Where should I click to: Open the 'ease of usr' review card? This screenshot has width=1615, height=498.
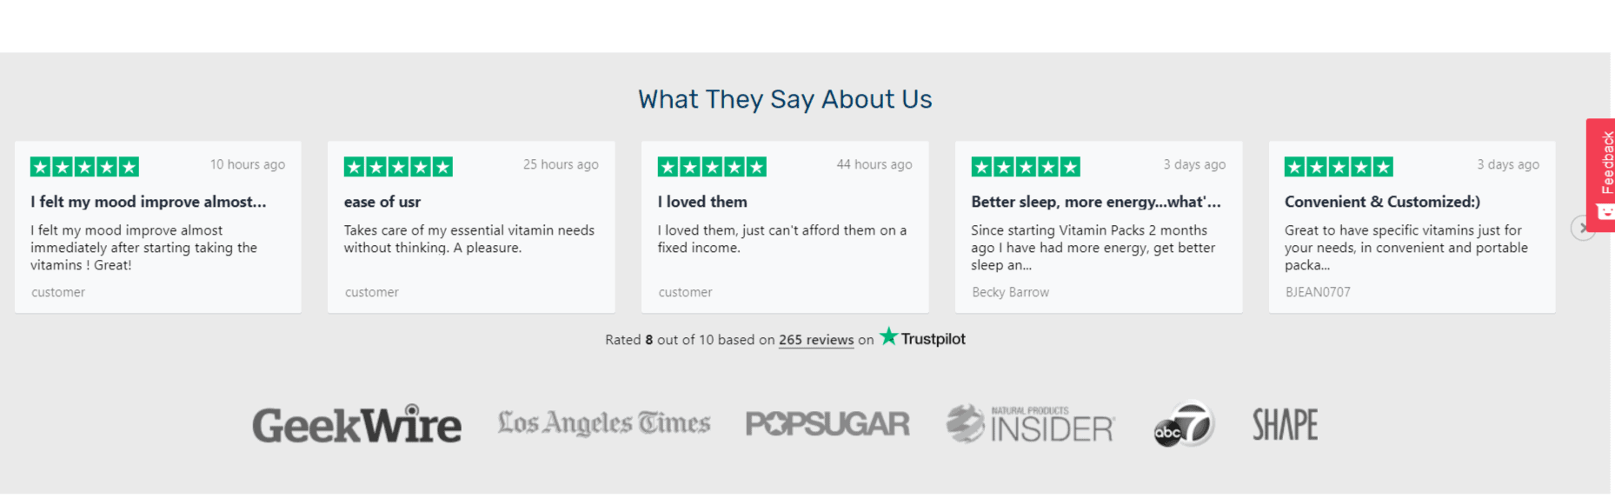click(471, 227)
